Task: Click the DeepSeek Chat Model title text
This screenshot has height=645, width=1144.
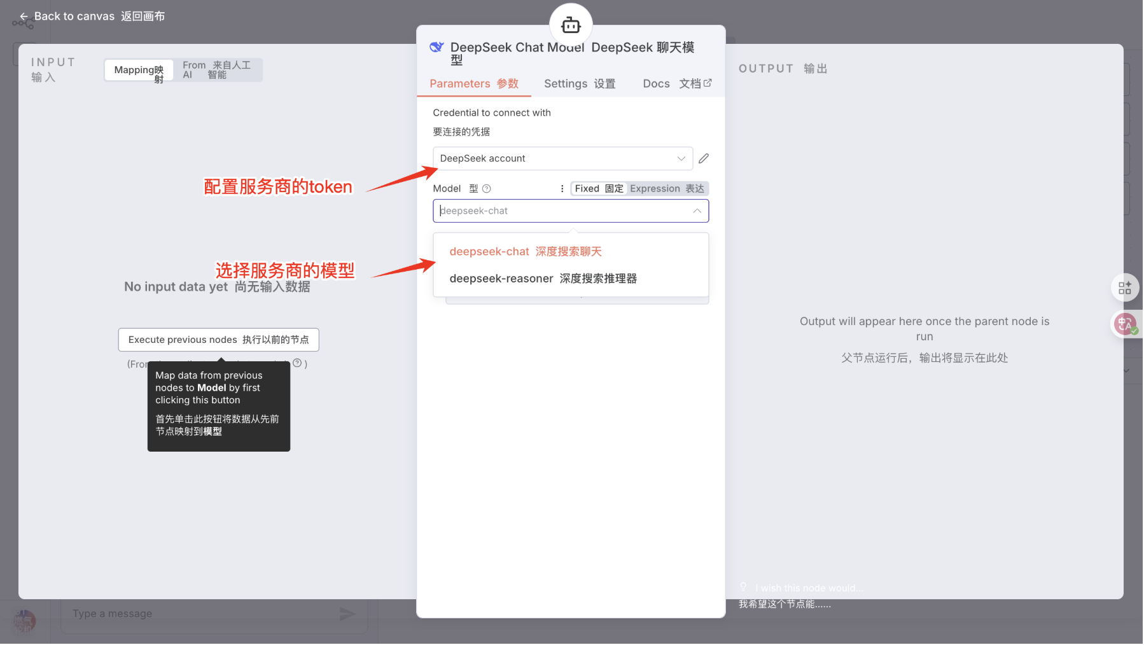Action: coord(517,48)
